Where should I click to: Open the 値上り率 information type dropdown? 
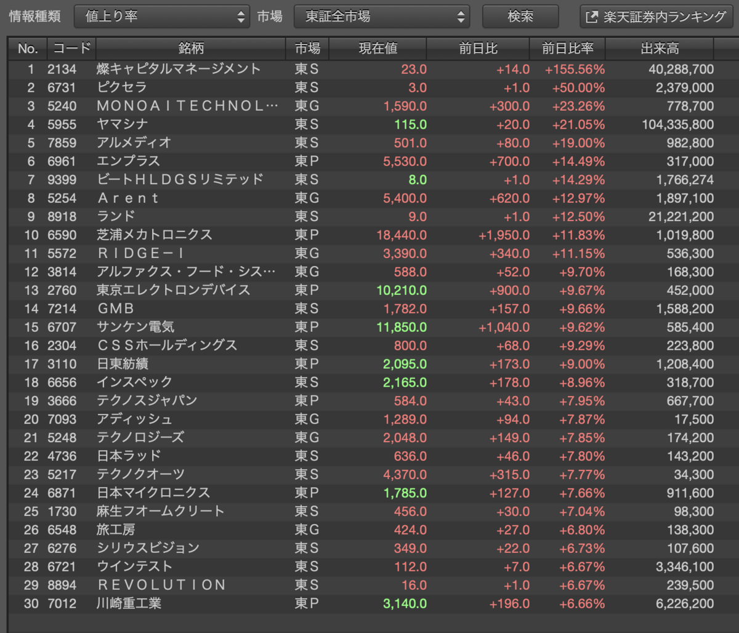[161, 17]
